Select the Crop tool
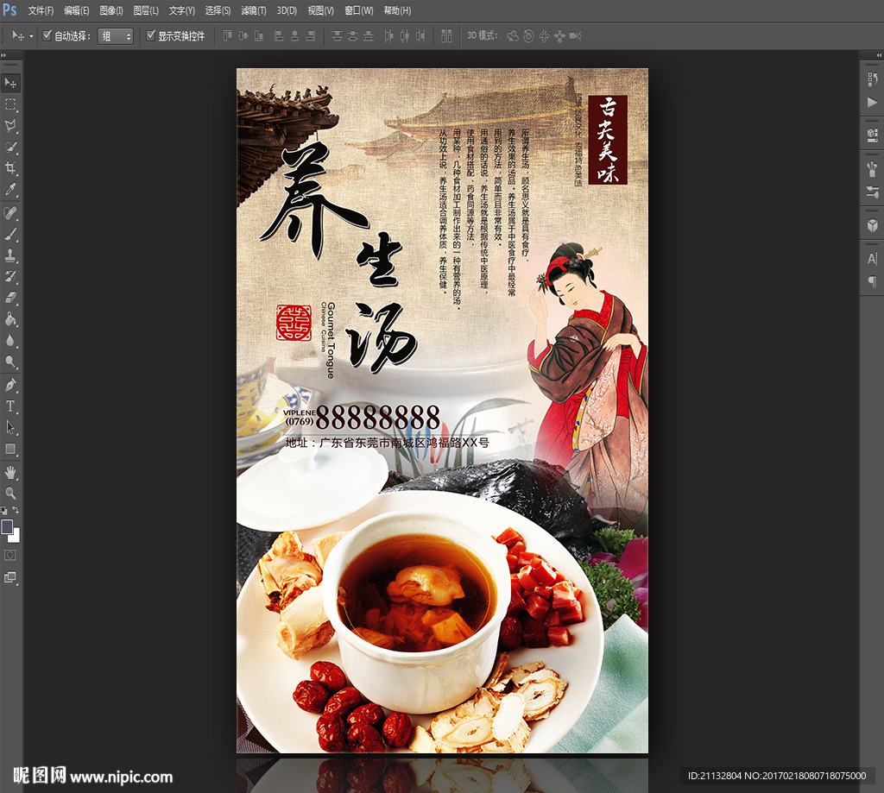This screenshot has height=793, width=884. click(10, 168)
